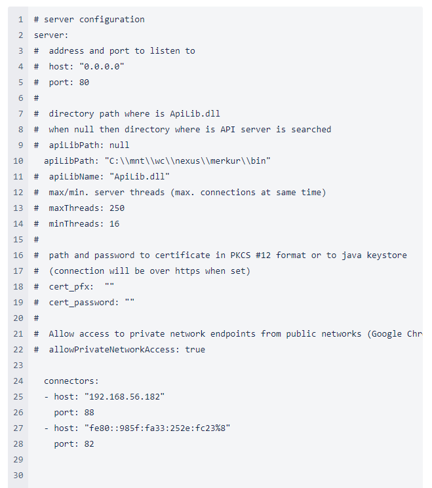Click line number 1 in the gutter

(x=20, y=20)
